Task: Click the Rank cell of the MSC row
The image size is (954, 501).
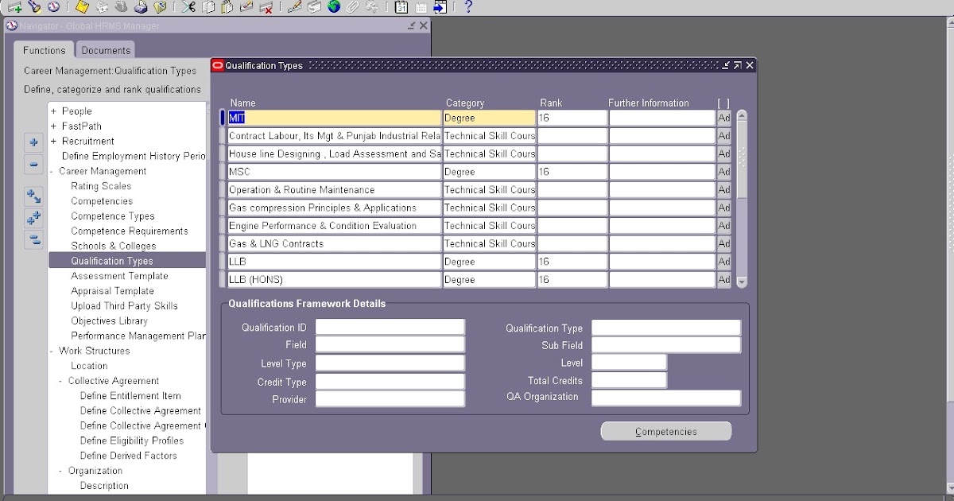Action: coord(572,172)
